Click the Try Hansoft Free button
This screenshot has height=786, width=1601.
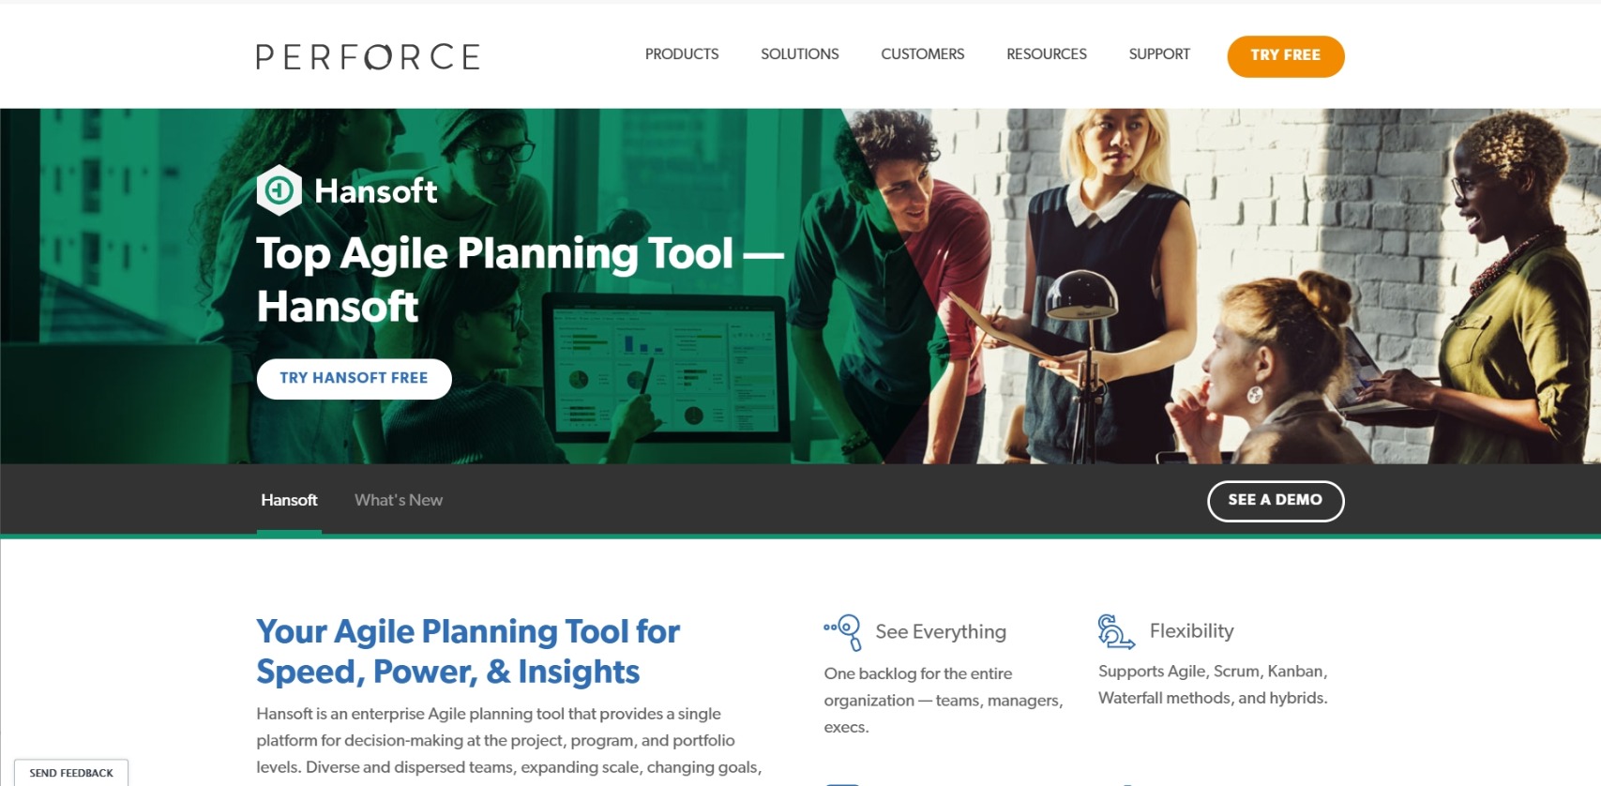[x=354, y=378]
